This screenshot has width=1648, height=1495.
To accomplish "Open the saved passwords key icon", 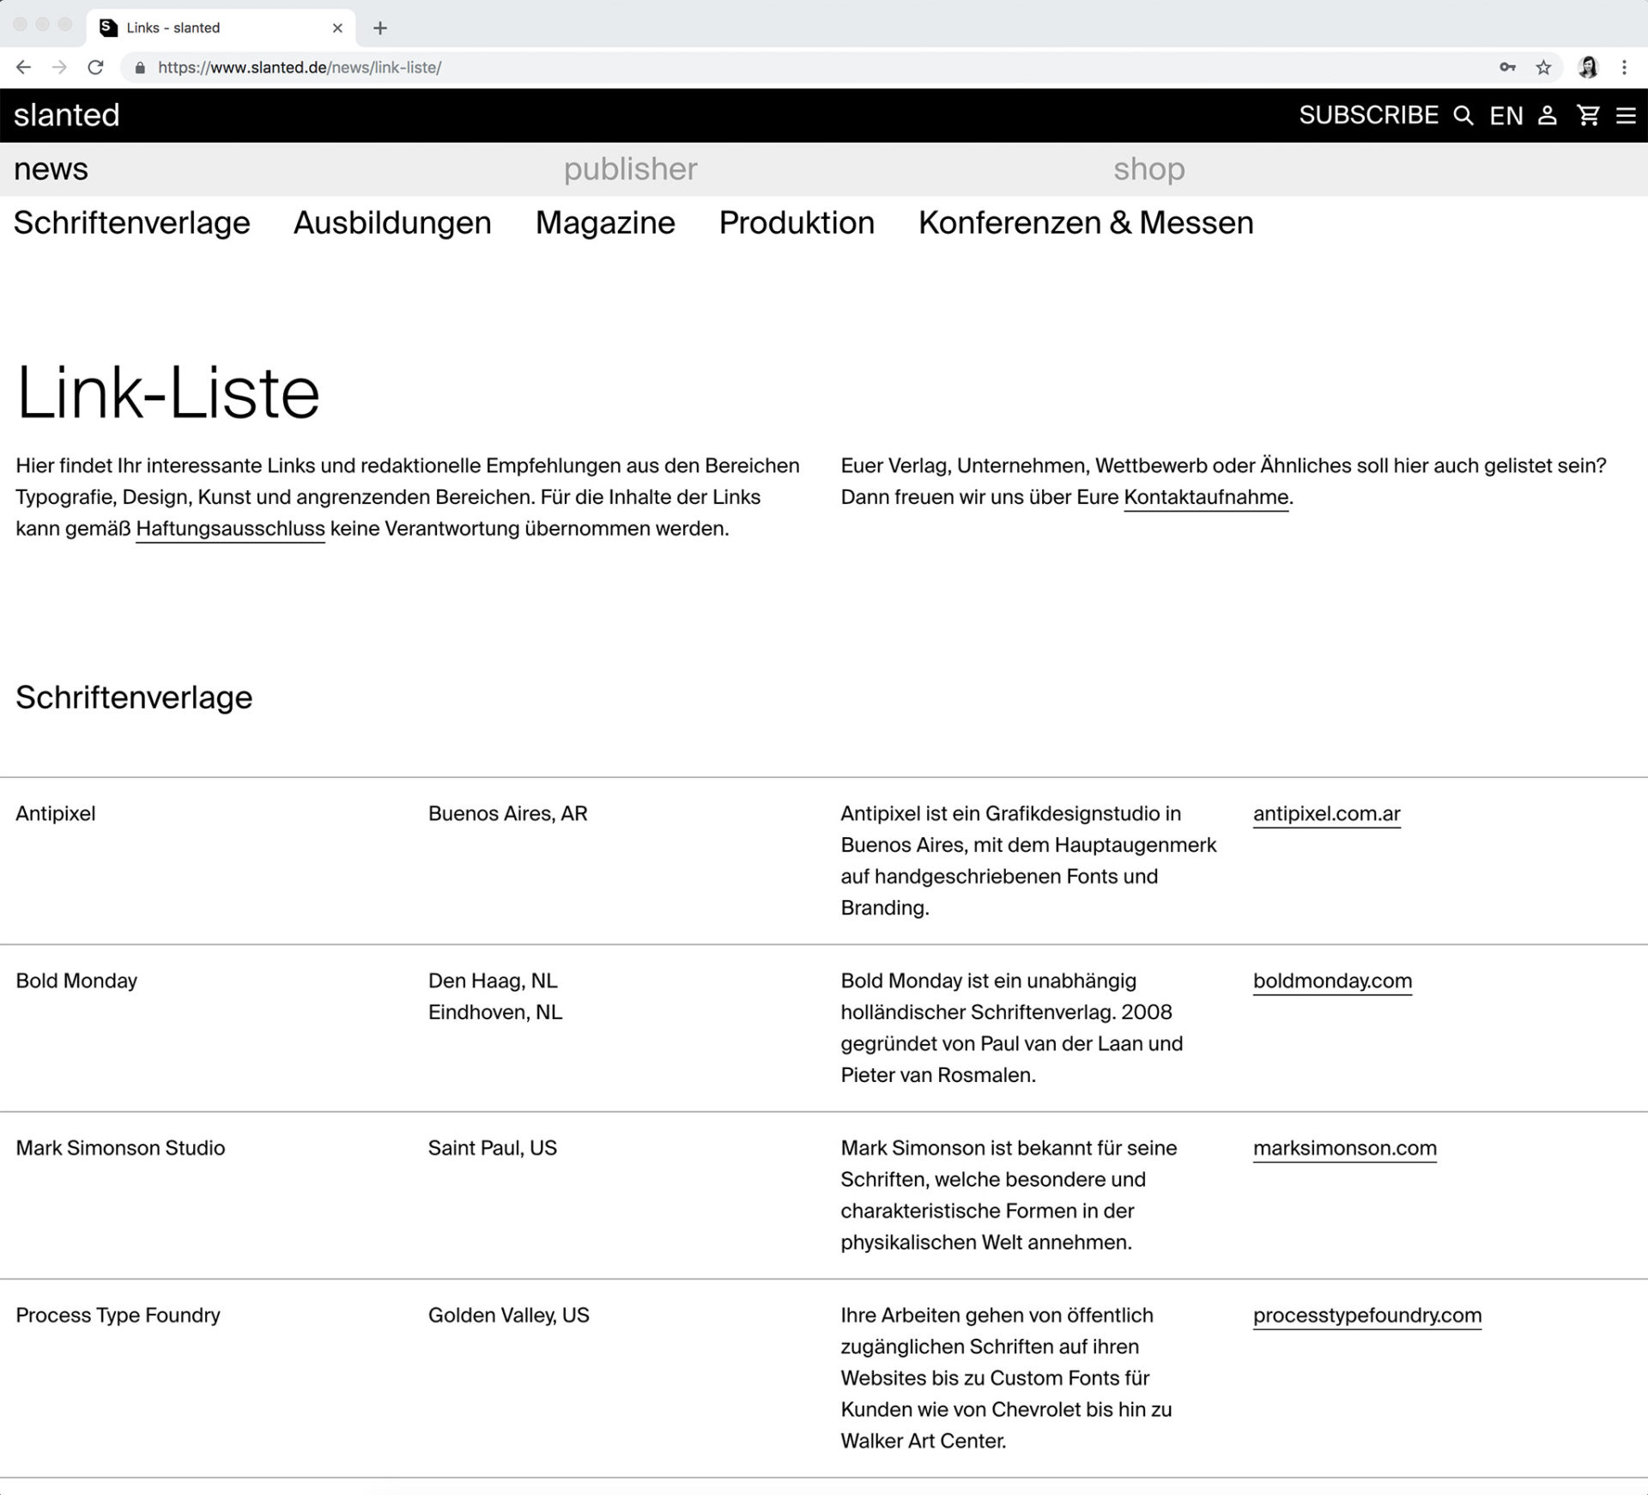I will 1507,67.
